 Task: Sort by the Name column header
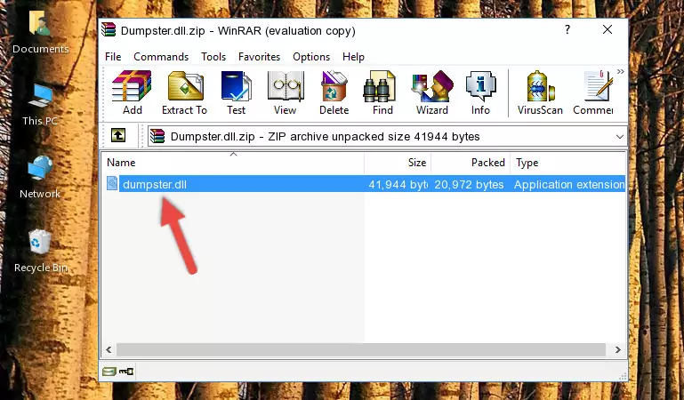(233, 163)
